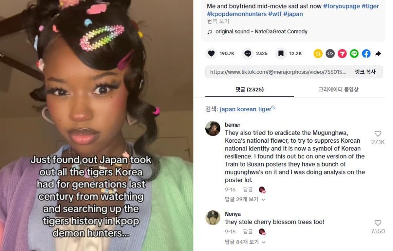The width and height of the screenshot is (393, 251).
Task: Switch to the 댓글 (2325) tab
Action: coord(249,90)
